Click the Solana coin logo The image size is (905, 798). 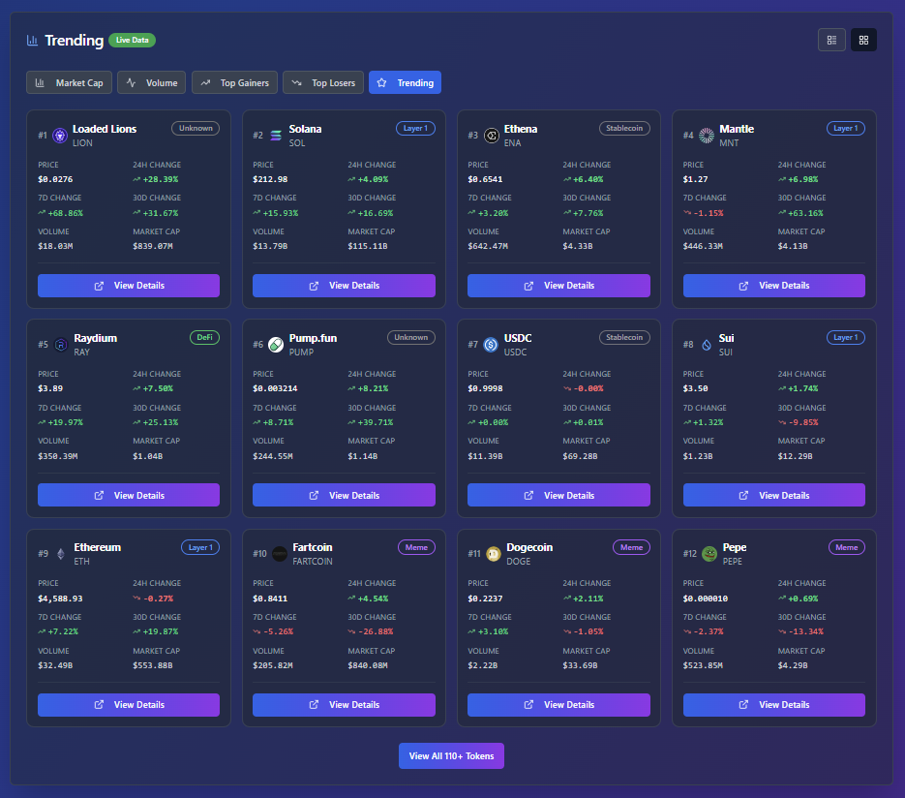click(276, 136)
